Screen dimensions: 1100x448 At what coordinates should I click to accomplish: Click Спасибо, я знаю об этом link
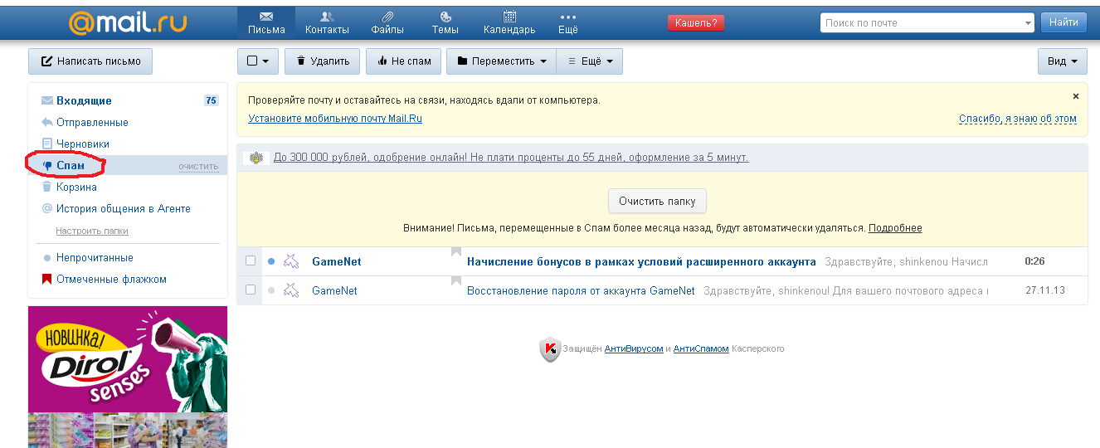click(1018, 119)
